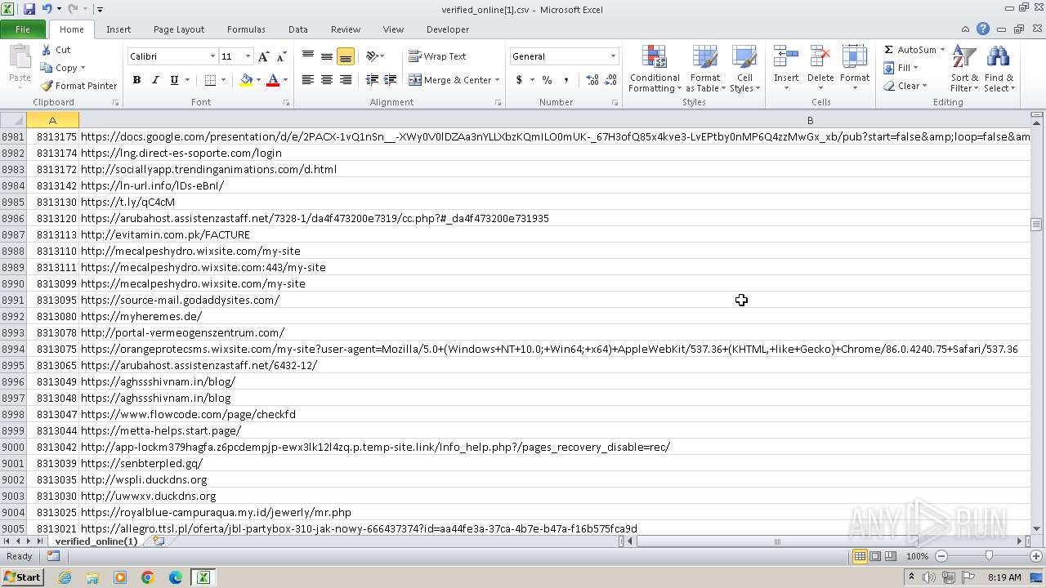Select Middle Align icon
This screenshot has height=588, width=1046.
[x=327, y=56]
